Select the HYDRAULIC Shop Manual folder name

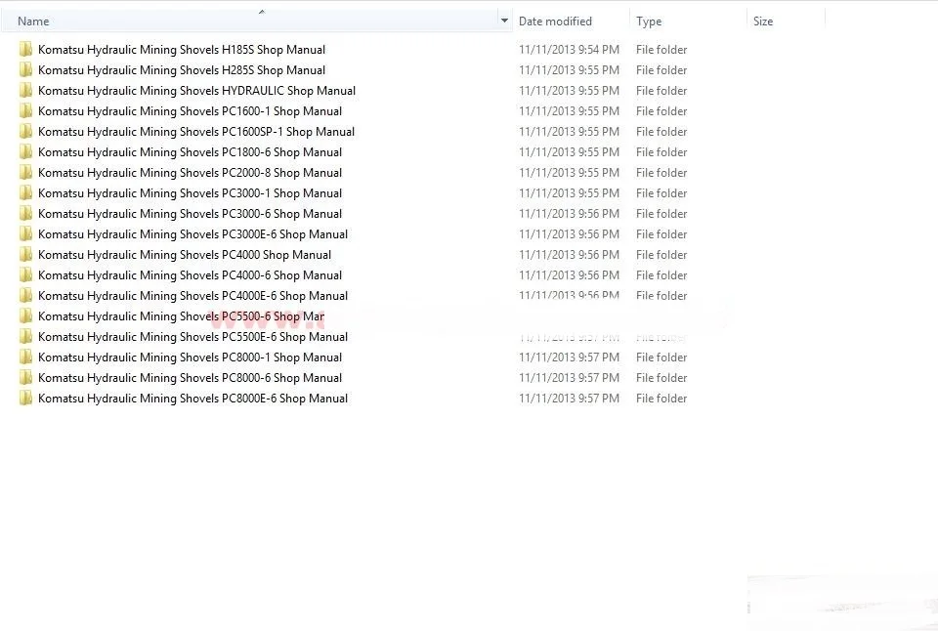196,90
